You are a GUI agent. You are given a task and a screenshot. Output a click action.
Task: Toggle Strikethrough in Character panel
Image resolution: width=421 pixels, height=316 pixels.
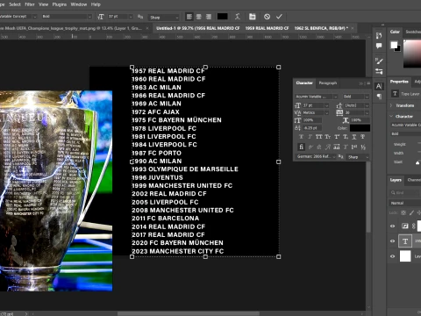363,137
